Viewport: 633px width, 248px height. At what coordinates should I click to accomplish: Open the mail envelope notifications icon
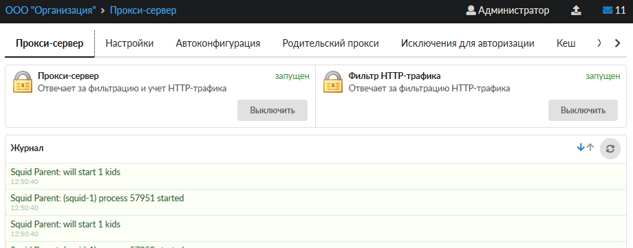tap(607, 10)
